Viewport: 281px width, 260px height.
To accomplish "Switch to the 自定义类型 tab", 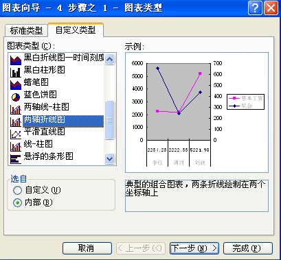I will click(76, 29).
